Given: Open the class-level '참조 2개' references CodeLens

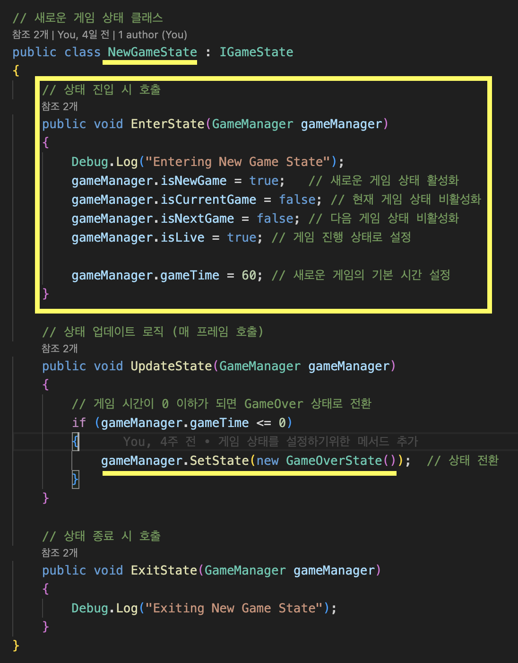Looking at the screenshot, I should [x=30, y=35].
